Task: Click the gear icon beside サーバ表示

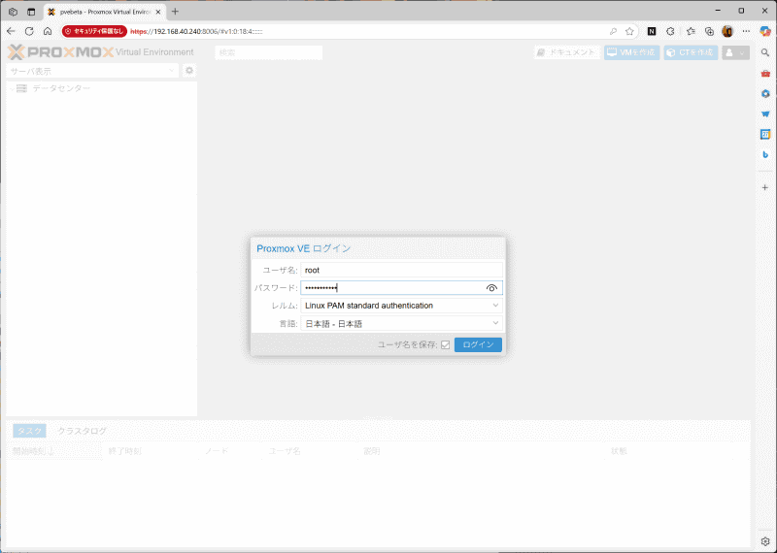Action: pos(189,71)
